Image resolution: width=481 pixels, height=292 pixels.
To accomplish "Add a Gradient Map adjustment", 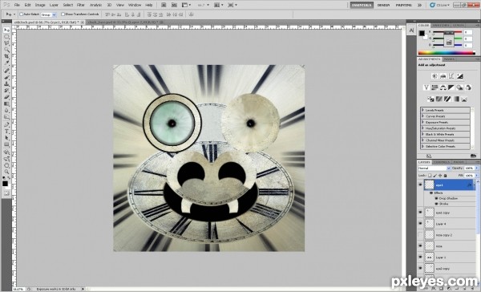I will (456, 99).
